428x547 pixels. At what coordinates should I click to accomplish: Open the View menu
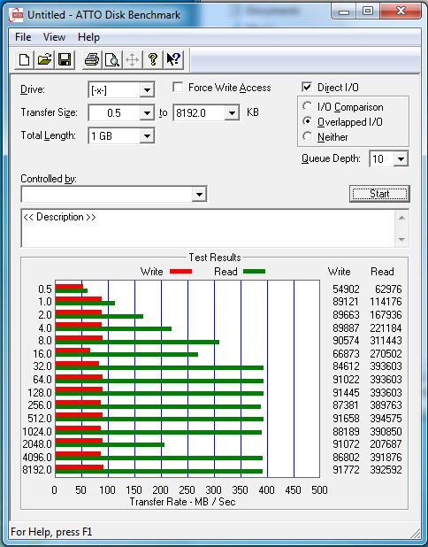54,37
